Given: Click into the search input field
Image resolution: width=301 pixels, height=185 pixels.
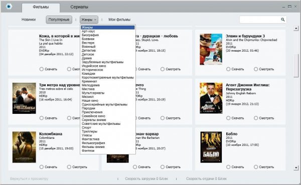Looking at the screenshot, I should click(260, 20).
